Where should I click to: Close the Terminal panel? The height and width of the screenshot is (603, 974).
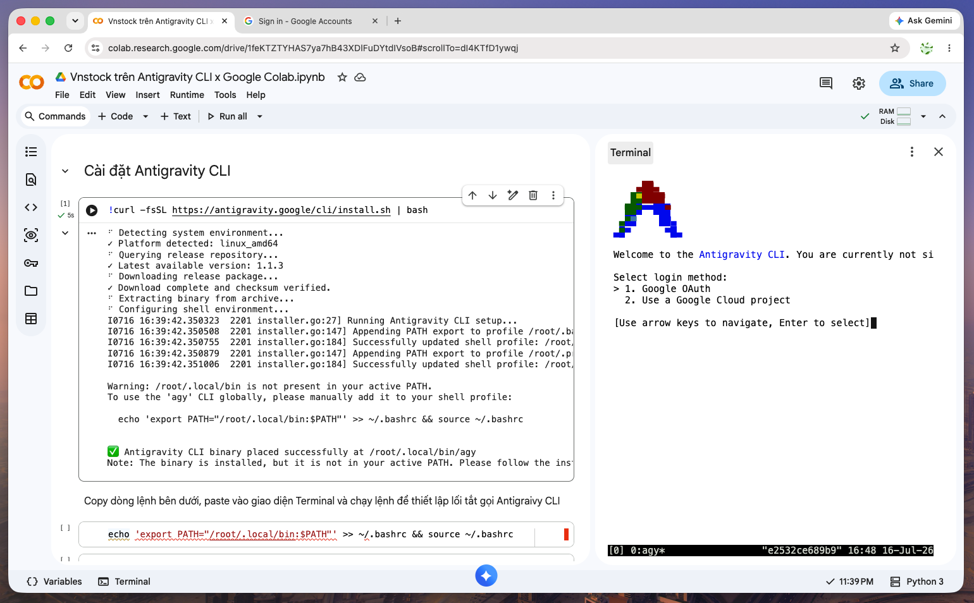[939, 152]
